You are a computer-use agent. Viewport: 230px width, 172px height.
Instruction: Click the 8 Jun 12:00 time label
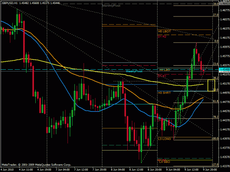[x=136, y=170]
